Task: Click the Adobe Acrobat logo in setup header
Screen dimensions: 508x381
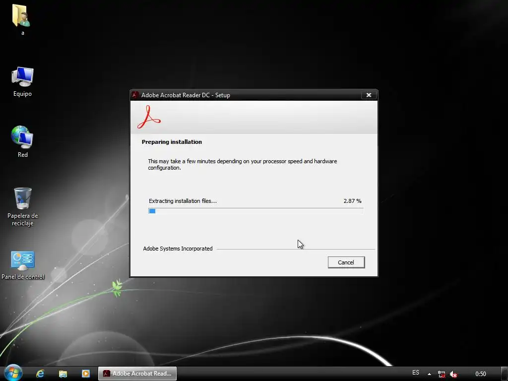Action: 149,117
